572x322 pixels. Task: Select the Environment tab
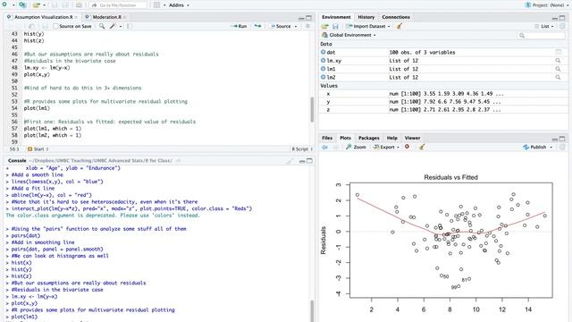[x=336, y=17]
